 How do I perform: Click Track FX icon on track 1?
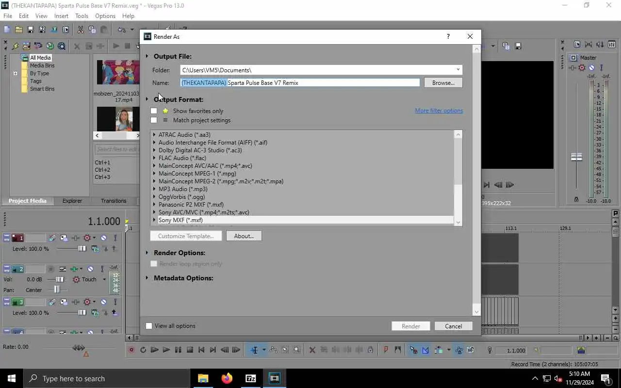point(76,238)
